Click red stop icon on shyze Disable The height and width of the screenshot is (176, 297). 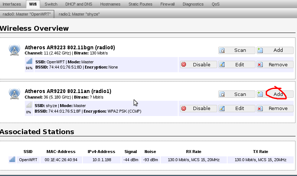point(183,109)
